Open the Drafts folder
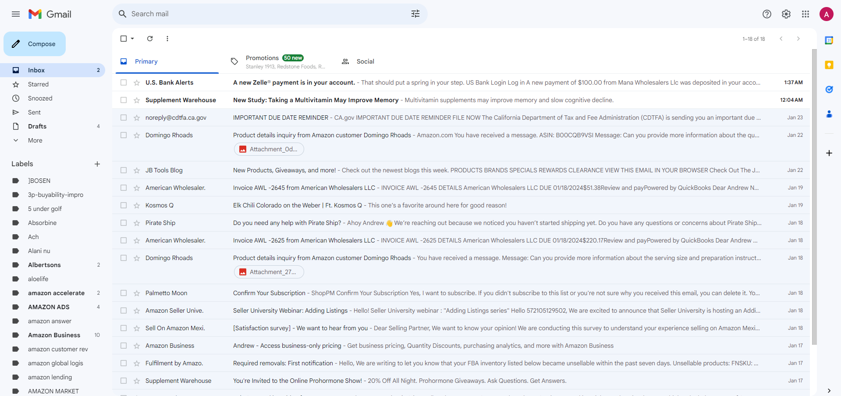This screenshot has width=841, height=396. pos(53,126)
